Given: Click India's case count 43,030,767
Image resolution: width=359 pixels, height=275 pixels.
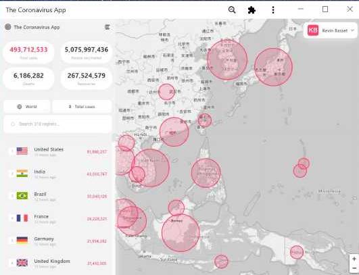Looking at the screenshot, I should pos(97,174).
